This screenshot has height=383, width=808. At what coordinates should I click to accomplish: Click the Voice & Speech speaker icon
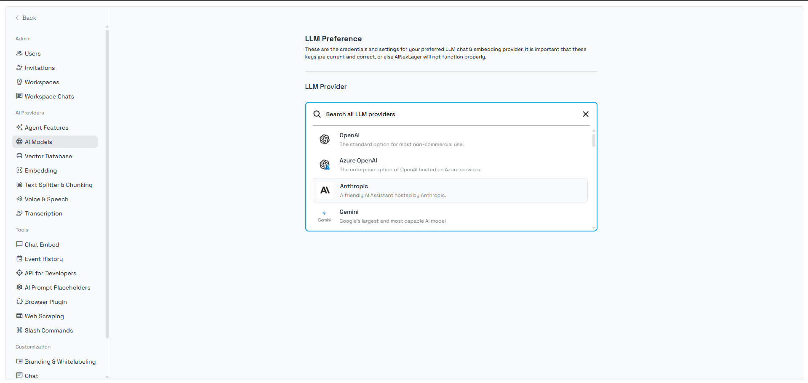tap(19, 199)
